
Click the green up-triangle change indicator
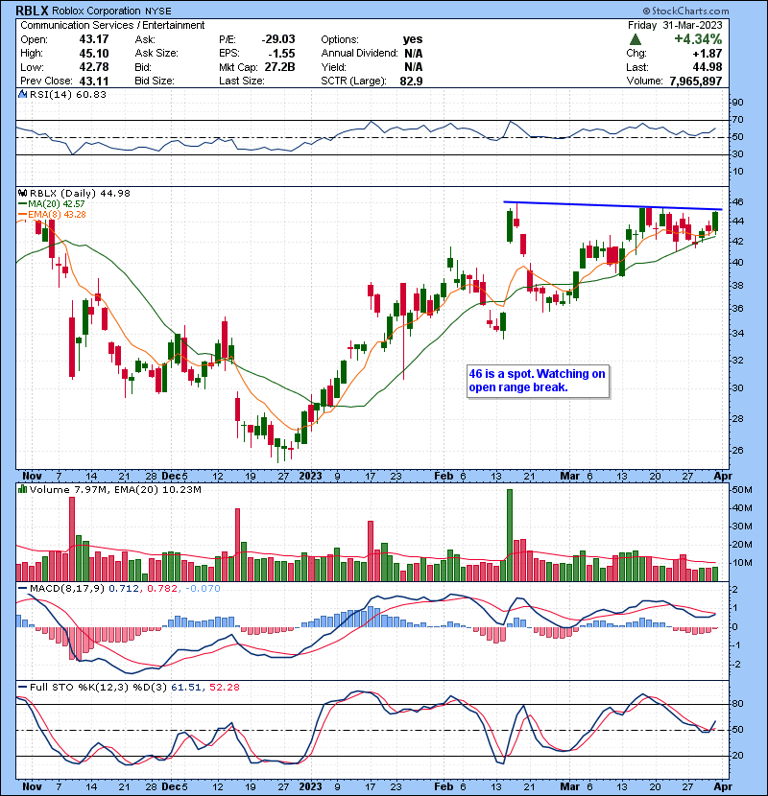tap(635, 39)
